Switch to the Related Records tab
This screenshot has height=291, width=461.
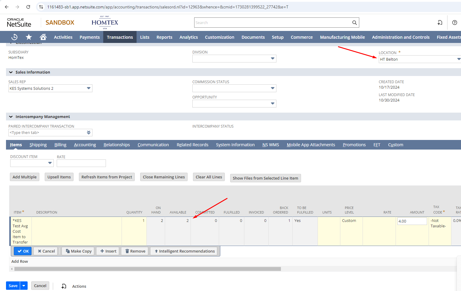[192, 145]
